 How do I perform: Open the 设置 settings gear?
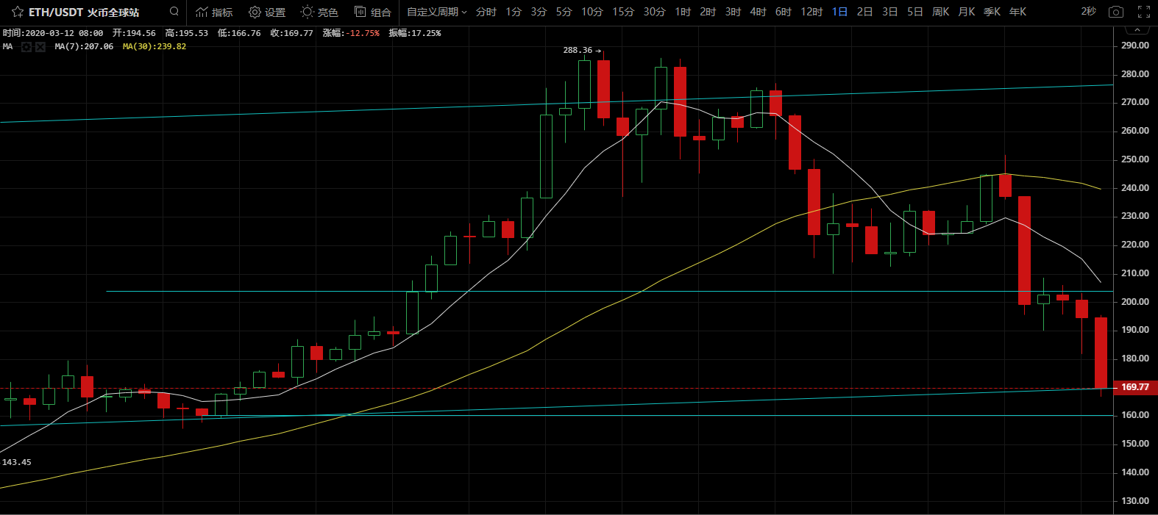[267, 12]
